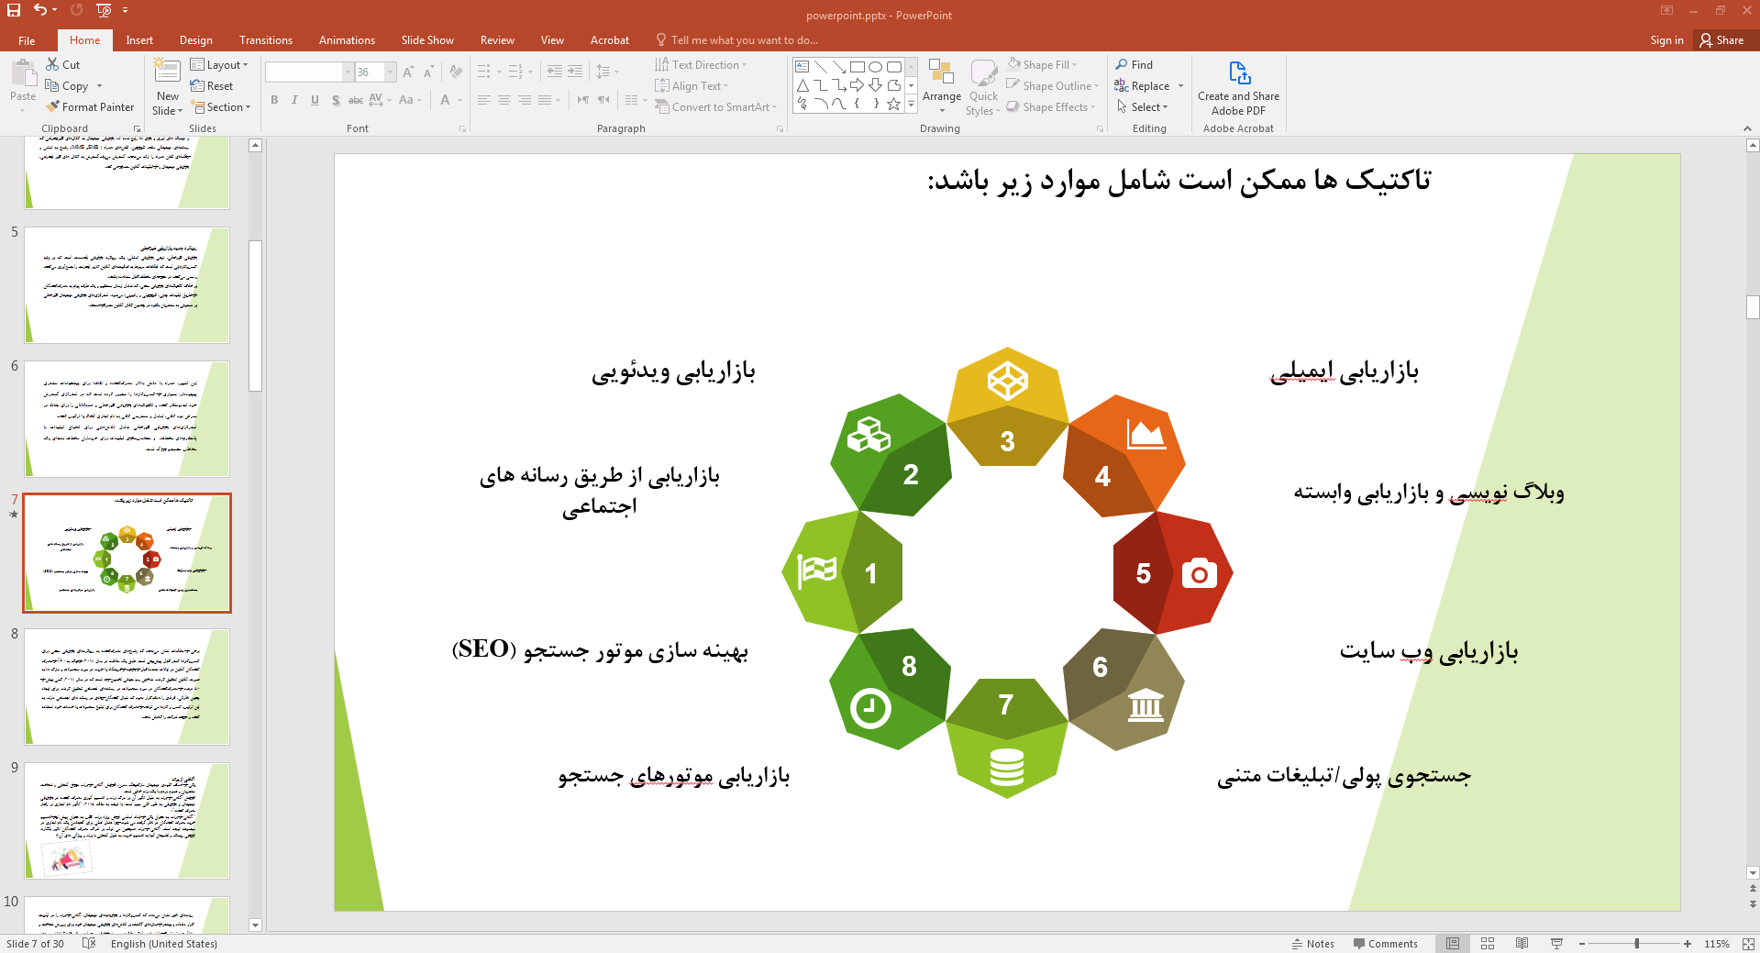
Task: Toggle Comments pane in status bar
Action: 1385,943
